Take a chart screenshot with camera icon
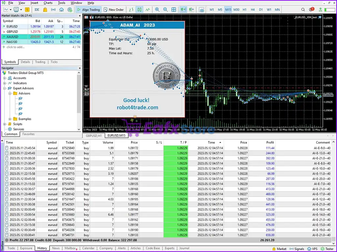Image resolution: width=337 pixels, height=252 pixels. coord(201,10)
